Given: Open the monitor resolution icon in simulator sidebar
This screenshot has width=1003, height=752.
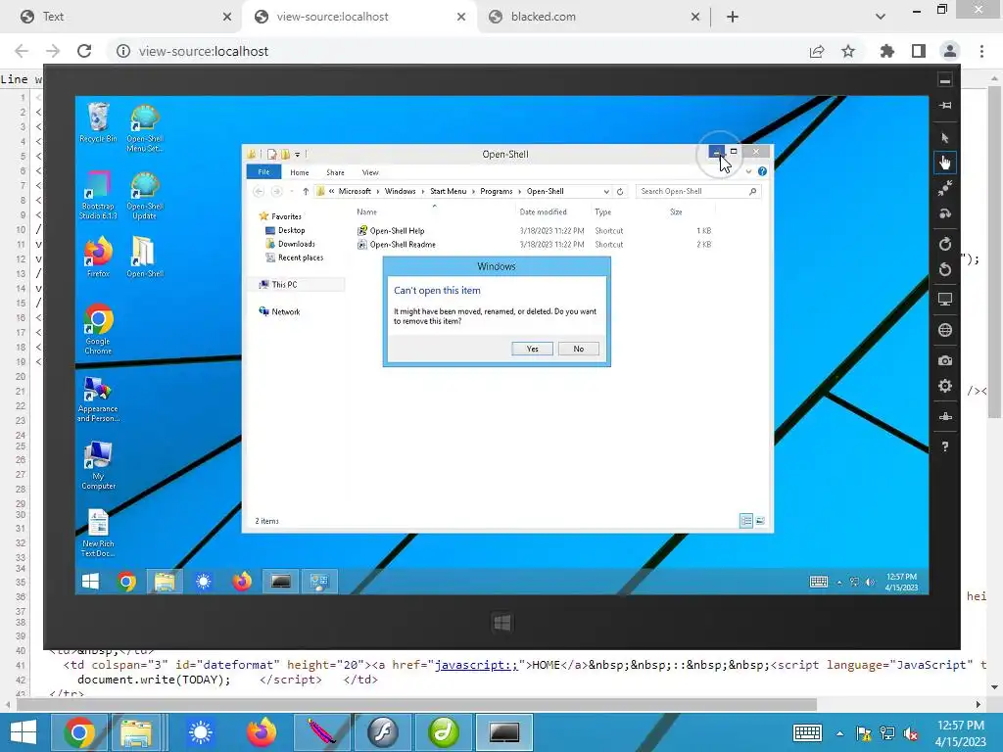Looking at the screenshot, I should tap(945, 299).
